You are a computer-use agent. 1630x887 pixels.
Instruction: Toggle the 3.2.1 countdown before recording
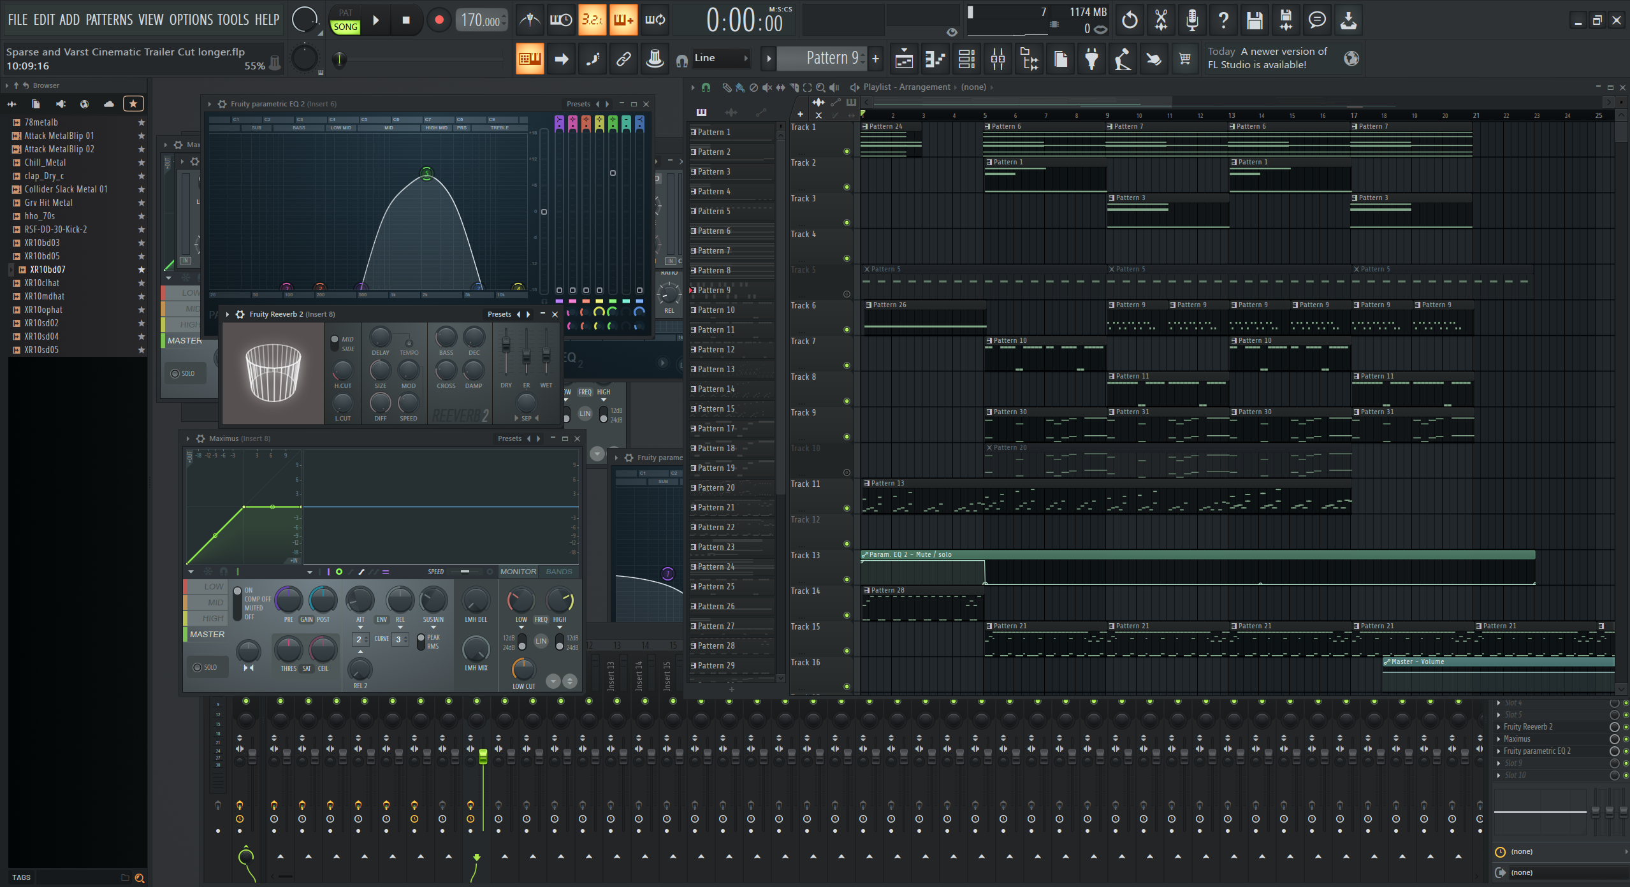(x=592, y=20)
